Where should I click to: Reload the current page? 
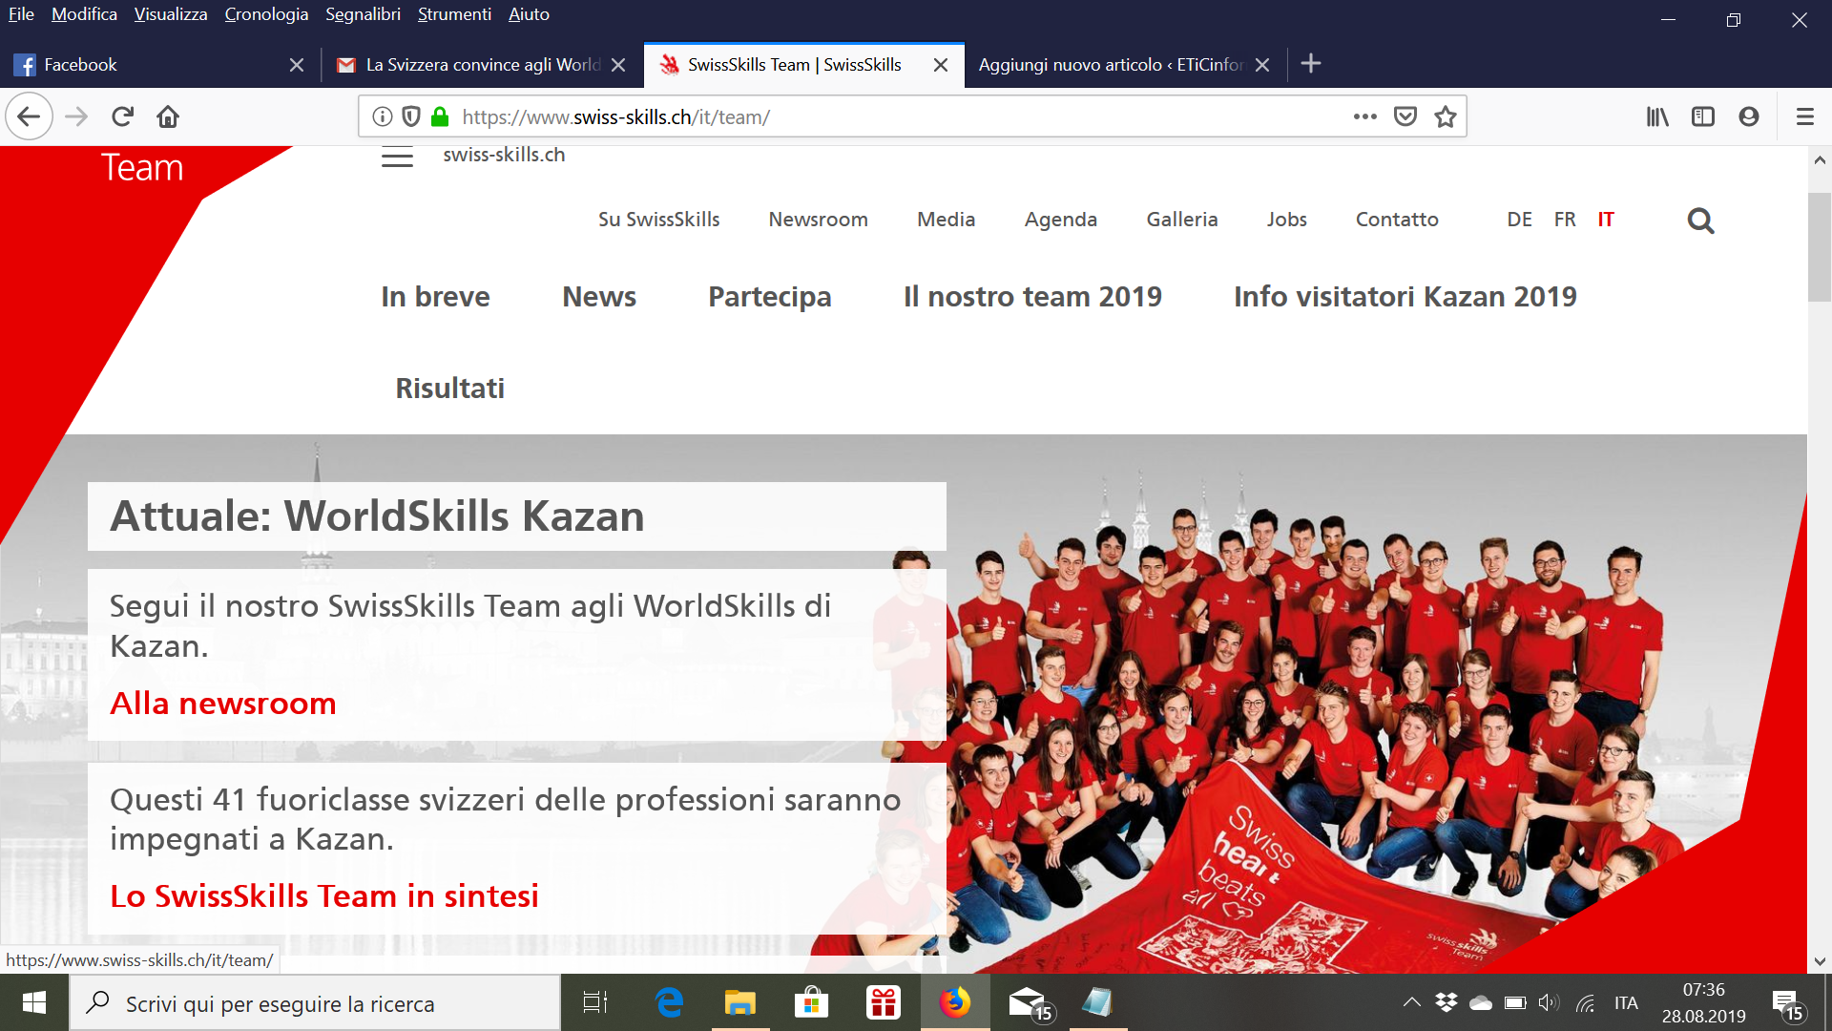click(x=122, y=116)
